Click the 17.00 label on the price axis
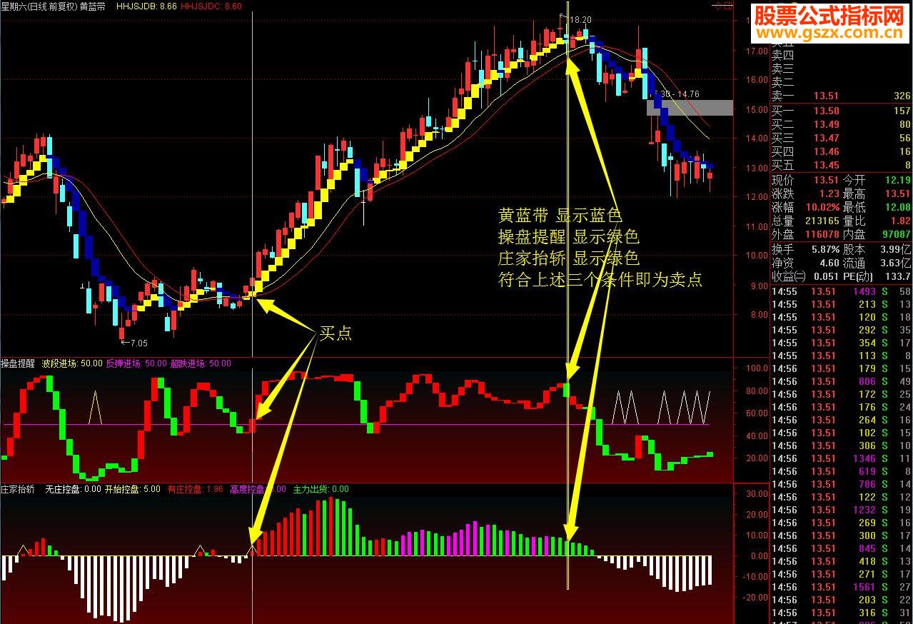This screenshot has height=624, width=913. 757,51
